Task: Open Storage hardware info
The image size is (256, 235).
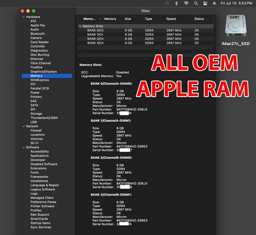Action: (x=36, y=113)
